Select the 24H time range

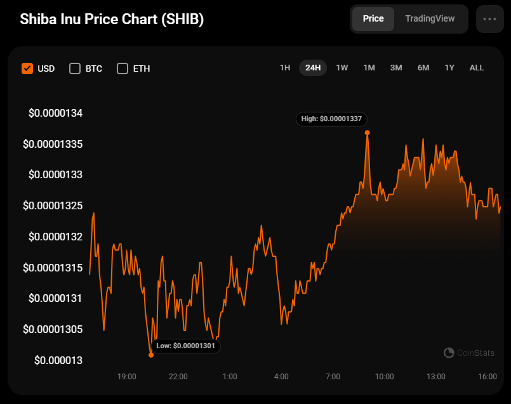(313, 68)
